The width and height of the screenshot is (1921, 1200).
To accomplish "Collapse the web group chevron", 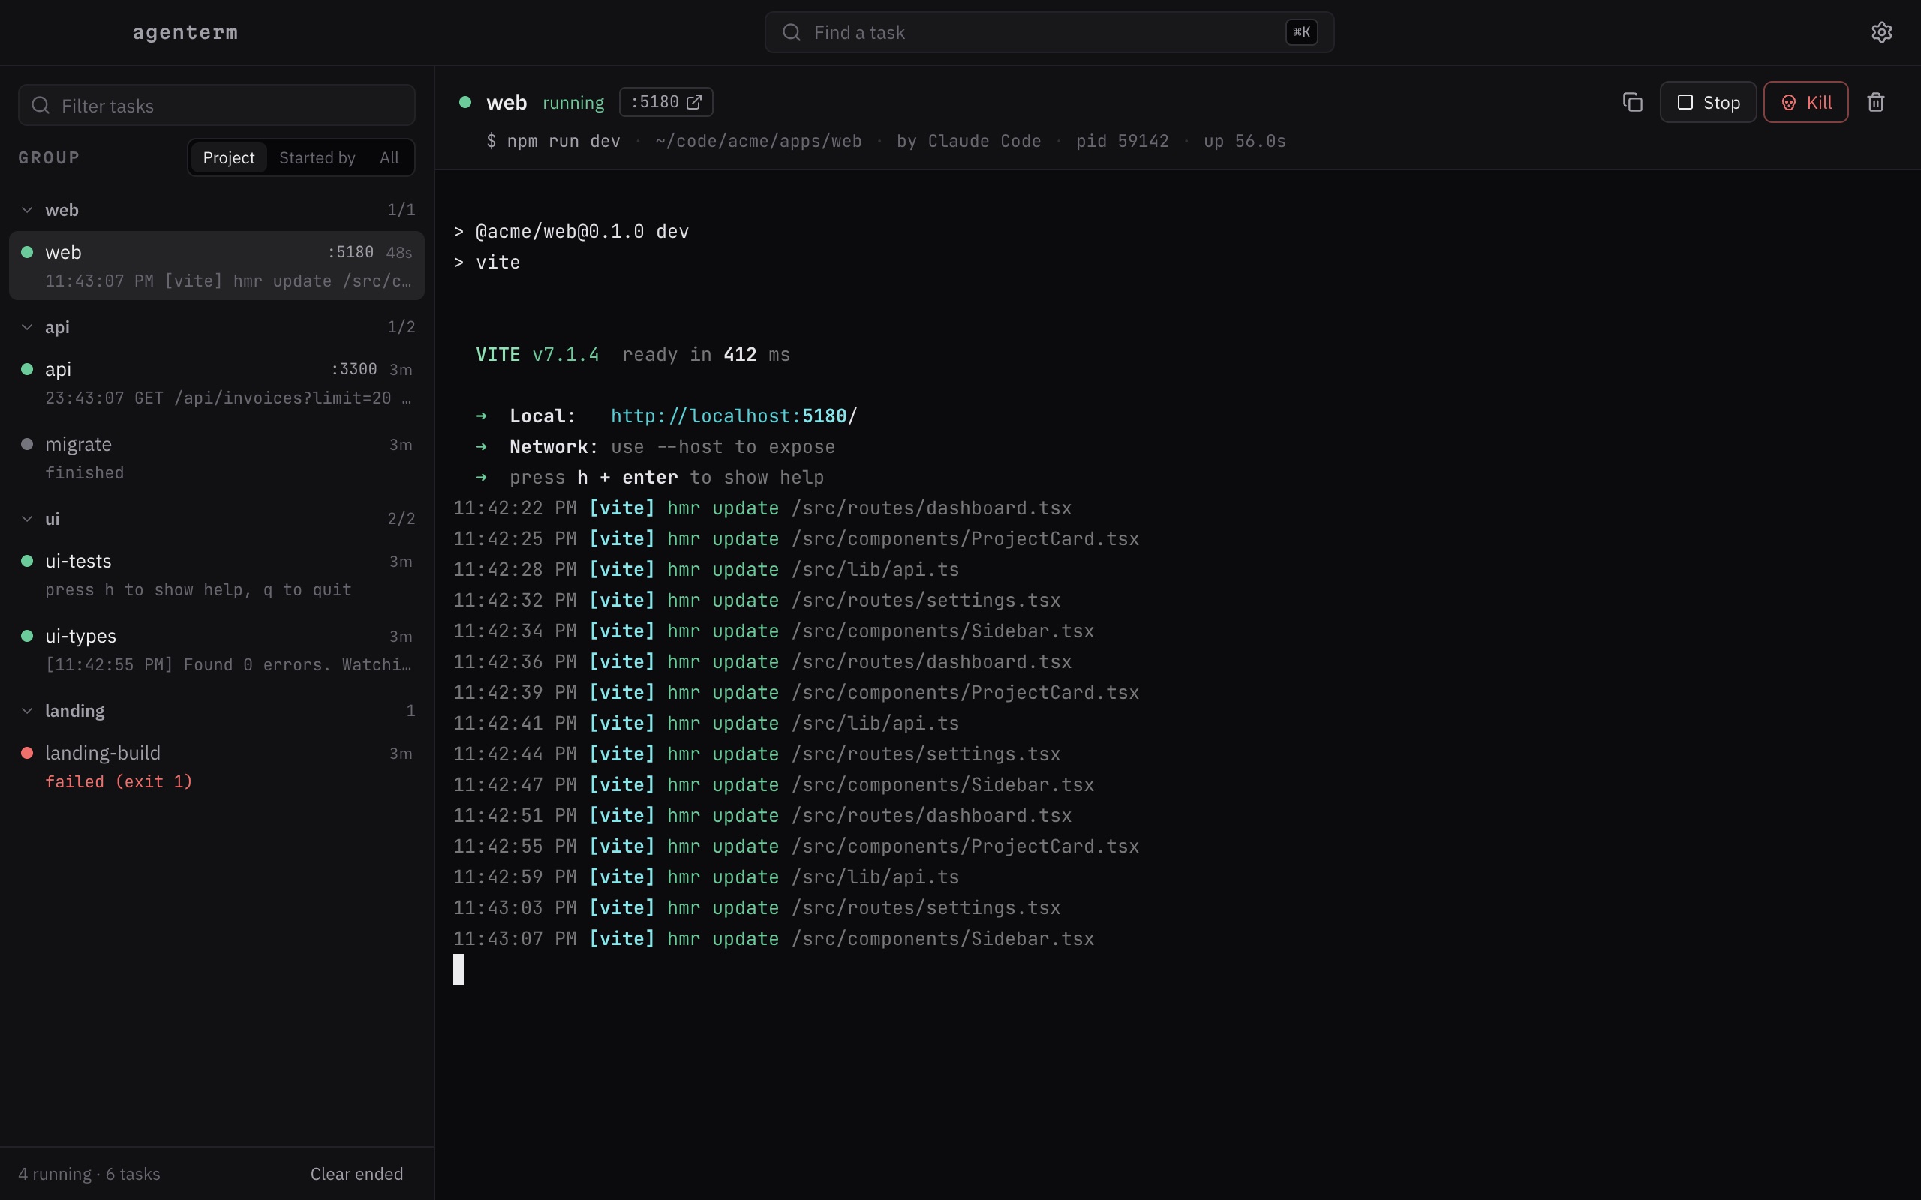I will pos(27,210).
